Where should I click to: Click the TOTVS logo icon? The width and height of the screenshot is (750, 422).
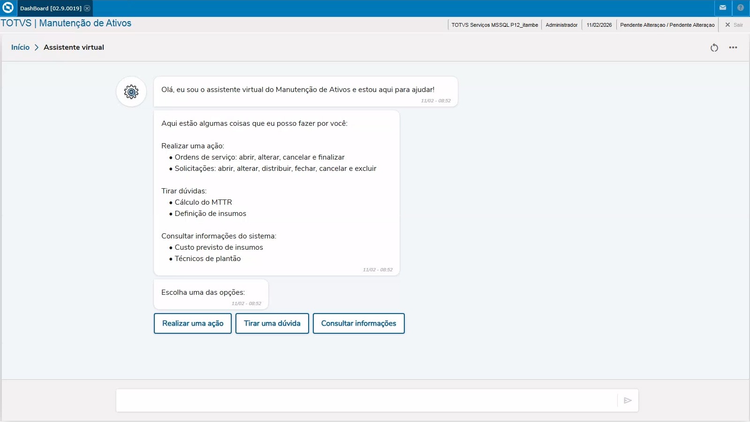8,8
